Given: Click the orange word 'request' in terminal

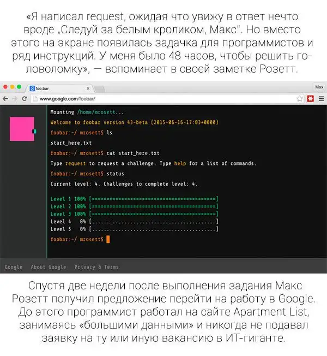Looking at the screenshot, I should click(75, 163).
